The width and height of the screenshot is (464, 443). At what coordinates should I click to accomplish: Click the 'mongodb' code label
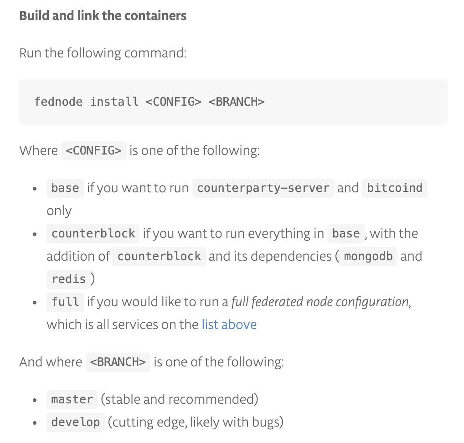[x=368, y=256]
